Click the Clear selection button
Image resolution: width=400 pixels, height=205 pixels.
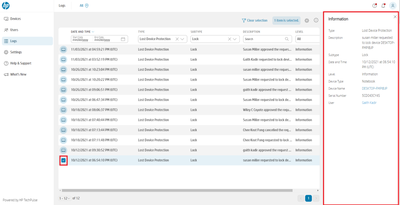pyautogui.click(x=255, y=20)
